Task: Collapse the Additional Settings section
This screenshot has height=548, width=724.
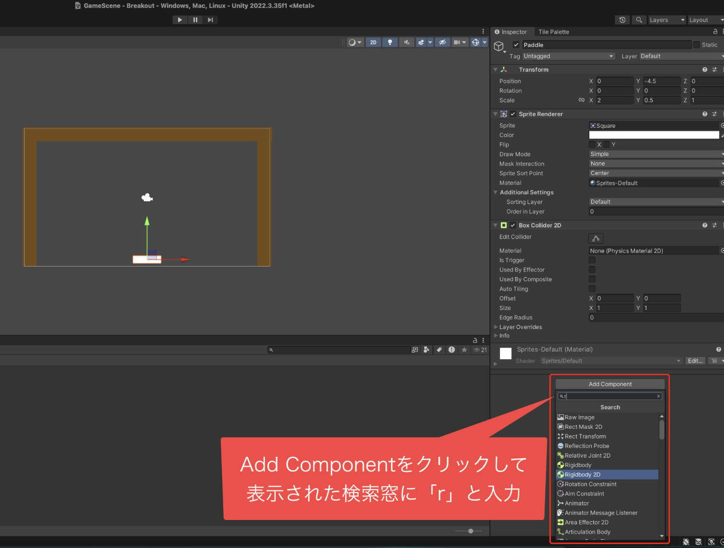Action: [495, 192]
